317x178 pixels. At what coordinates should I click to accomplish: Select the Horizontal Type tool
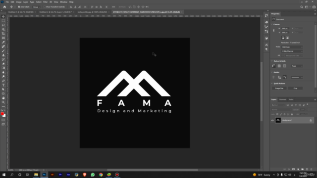(3, 85)
